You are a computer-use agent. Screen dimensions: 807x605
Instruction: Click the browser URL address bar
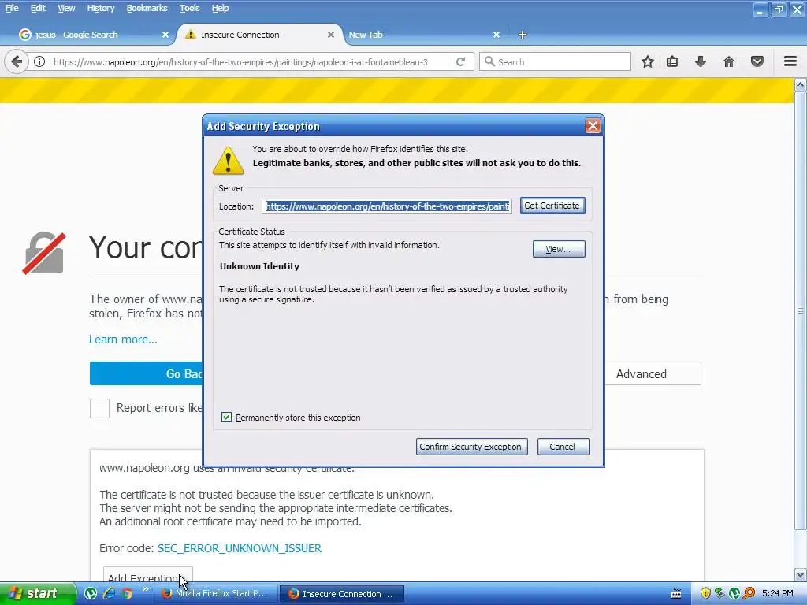pos(248,61)
